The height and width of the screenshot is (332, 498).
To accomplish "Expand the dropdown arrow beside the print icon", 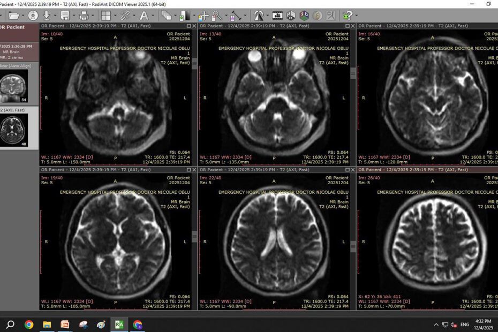I will tap(93, 16).
